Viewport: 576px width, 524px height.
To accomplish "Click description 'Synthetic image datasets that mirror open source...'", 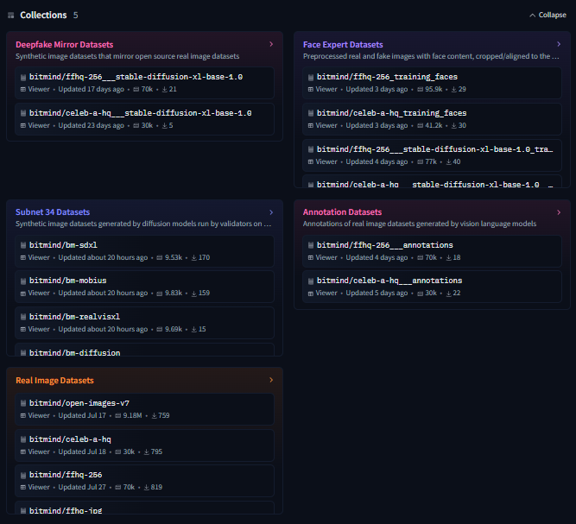I will pyautogui.click(x=128, y=56).
